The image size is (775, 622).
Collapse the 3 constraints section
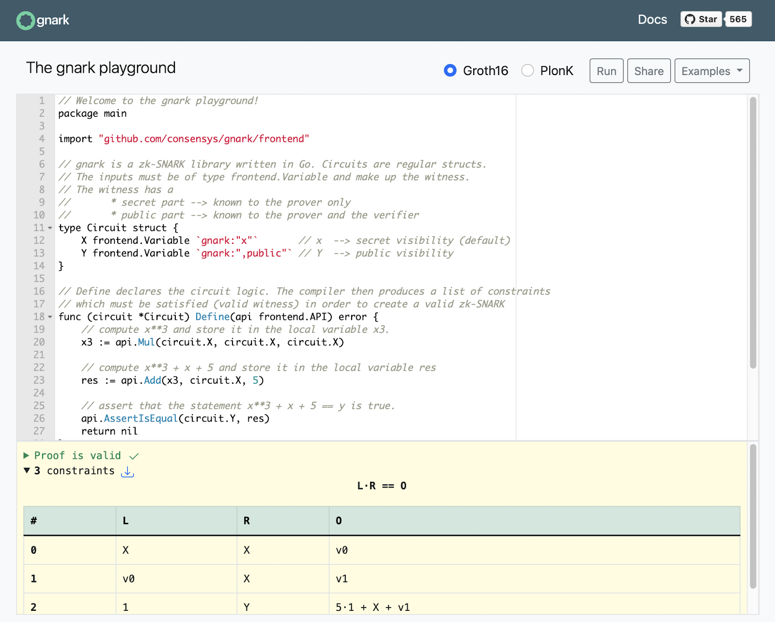[x=27, y=470]
